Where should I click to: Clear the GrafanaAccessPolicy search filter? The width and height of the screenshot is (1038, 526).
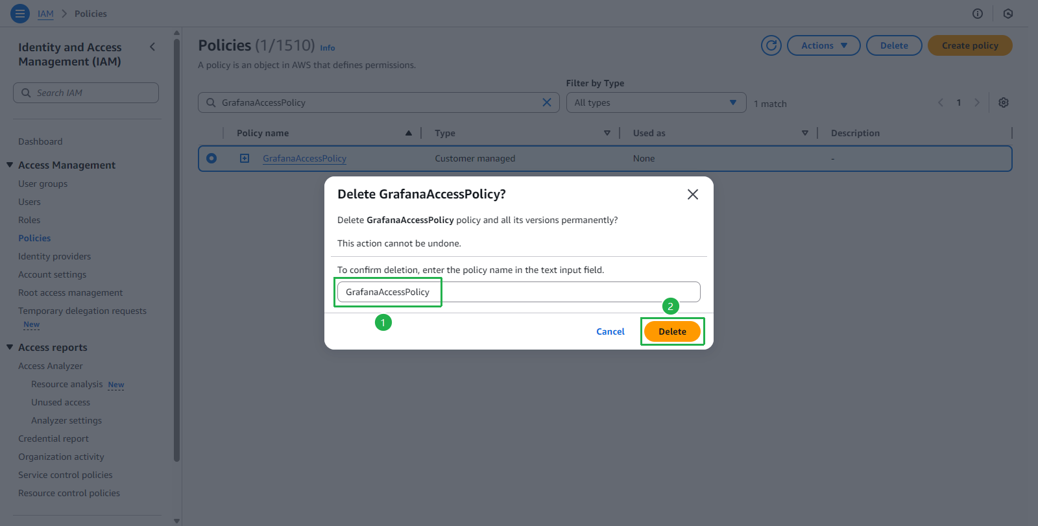547,102
